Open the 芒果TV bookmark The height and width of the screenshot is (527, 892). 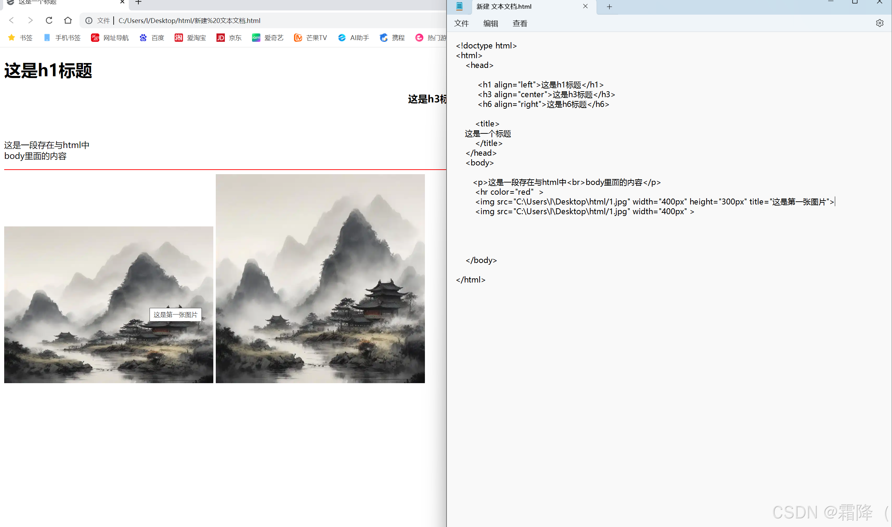click(x=310, y=38)
